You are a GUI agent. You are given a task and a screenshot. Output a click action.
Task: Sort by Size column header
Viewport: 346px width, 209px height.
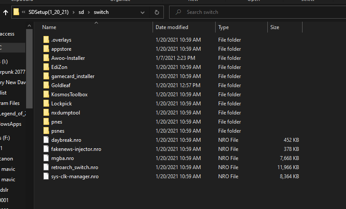click(275, 27)
